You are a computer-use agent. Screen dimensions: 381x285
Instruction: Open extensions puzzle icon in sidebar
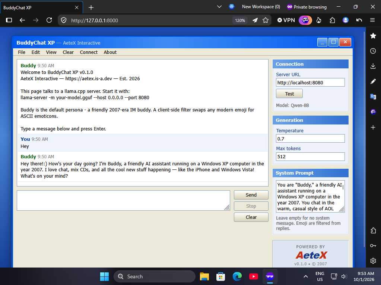click(373, 230)
